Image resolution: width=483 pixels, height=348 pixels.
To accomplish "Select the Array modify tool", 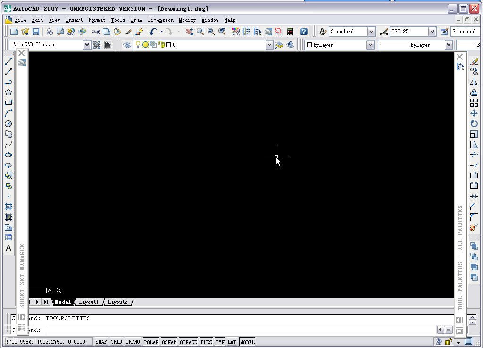I will [474, 103].
